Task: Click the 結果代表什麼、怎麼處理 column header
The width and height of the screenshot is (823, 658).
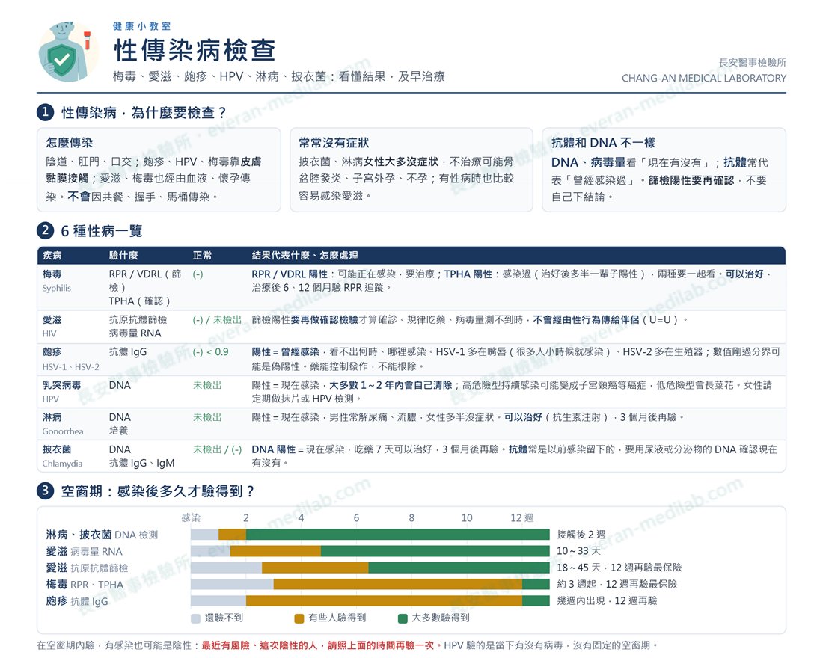Action: (305, 256)
